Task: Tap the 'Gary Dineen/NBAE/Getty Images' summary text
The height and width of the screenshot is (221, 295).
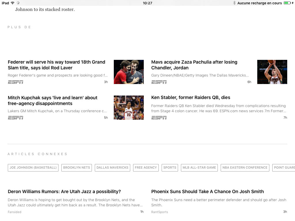Action: (200, 75)
